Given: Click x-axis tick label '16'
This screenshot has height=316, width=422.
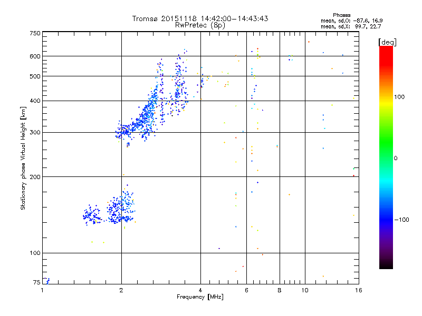Looking at the screenshot, I should 359,290.
